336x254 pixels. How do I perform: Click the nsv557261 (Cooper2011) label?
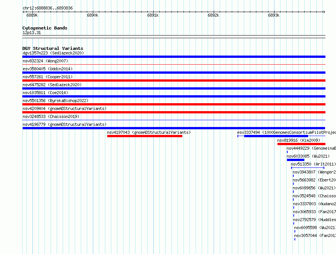pos(48,77)
